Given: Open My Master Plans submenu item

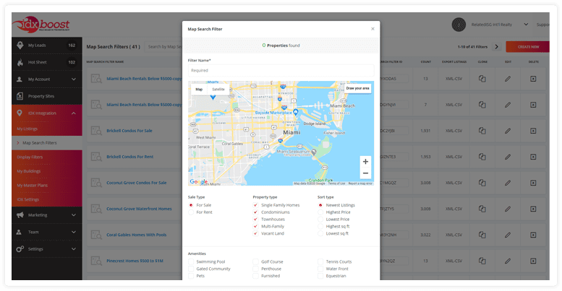Looking at the screenshot, I should (x=33, y=186).
